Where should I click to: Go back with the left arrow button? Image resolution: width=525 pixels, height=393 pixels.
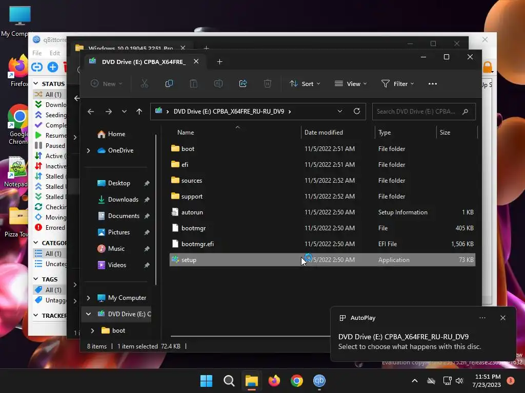tap(91, 112)
